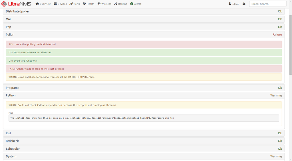Click the Devices server icon
Image resolution: width=292 pixels, height=161 pixels.
(55, 4)
